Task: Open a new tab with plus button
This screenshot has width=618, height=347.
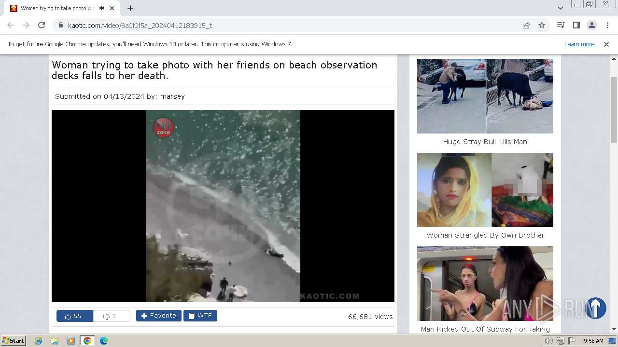Action: 130,8
